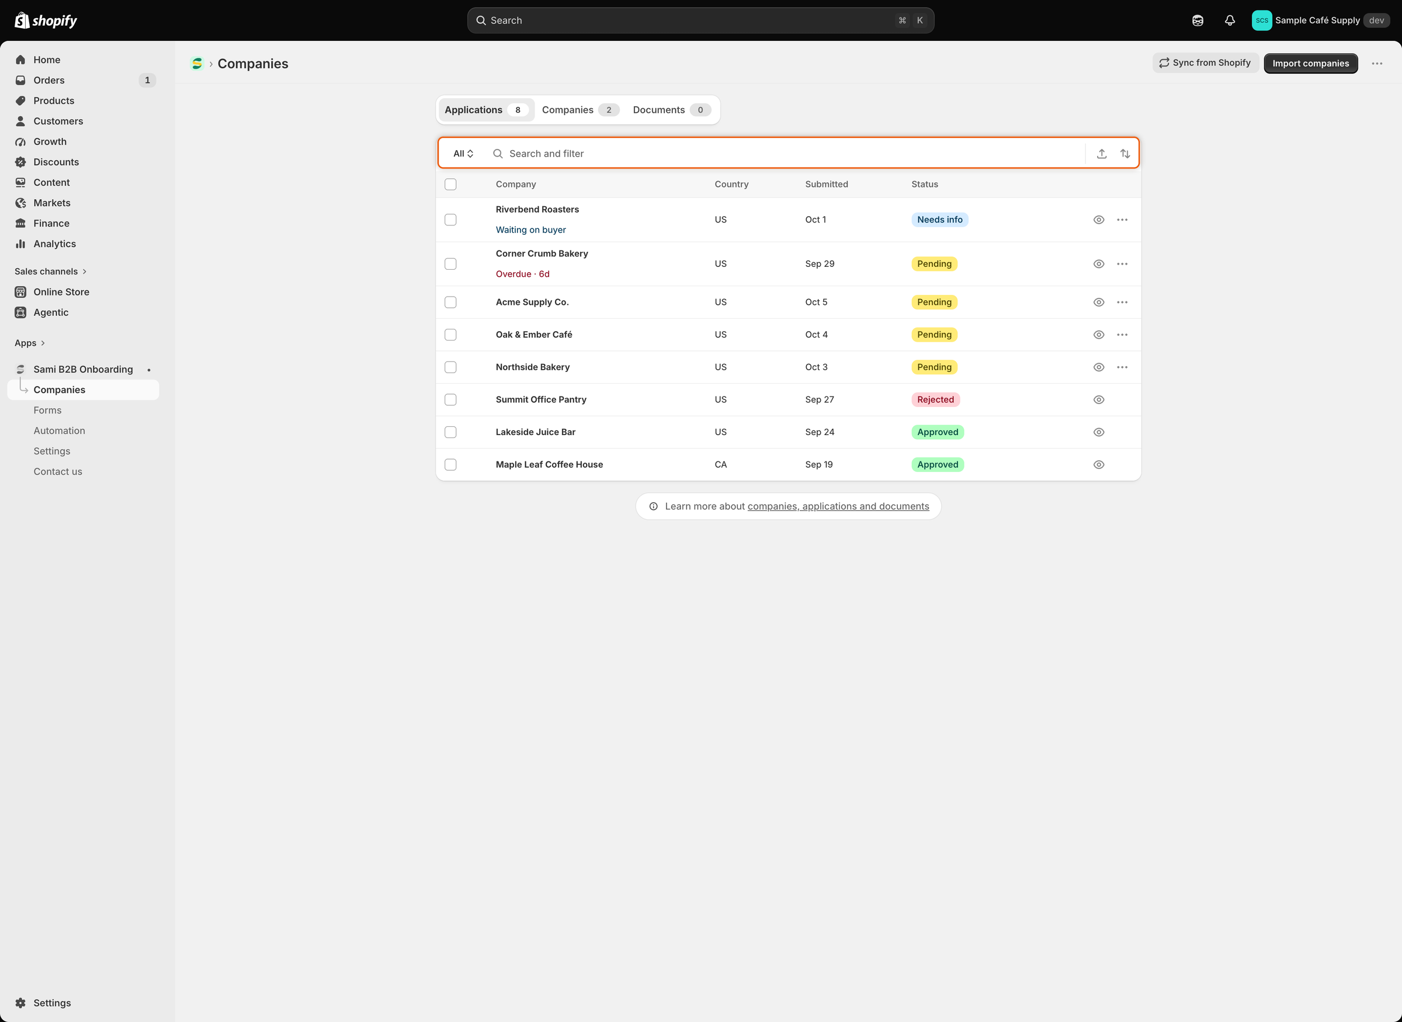
Task: Open more actions for Northside Bakery
Action: tap(1122, 367)
